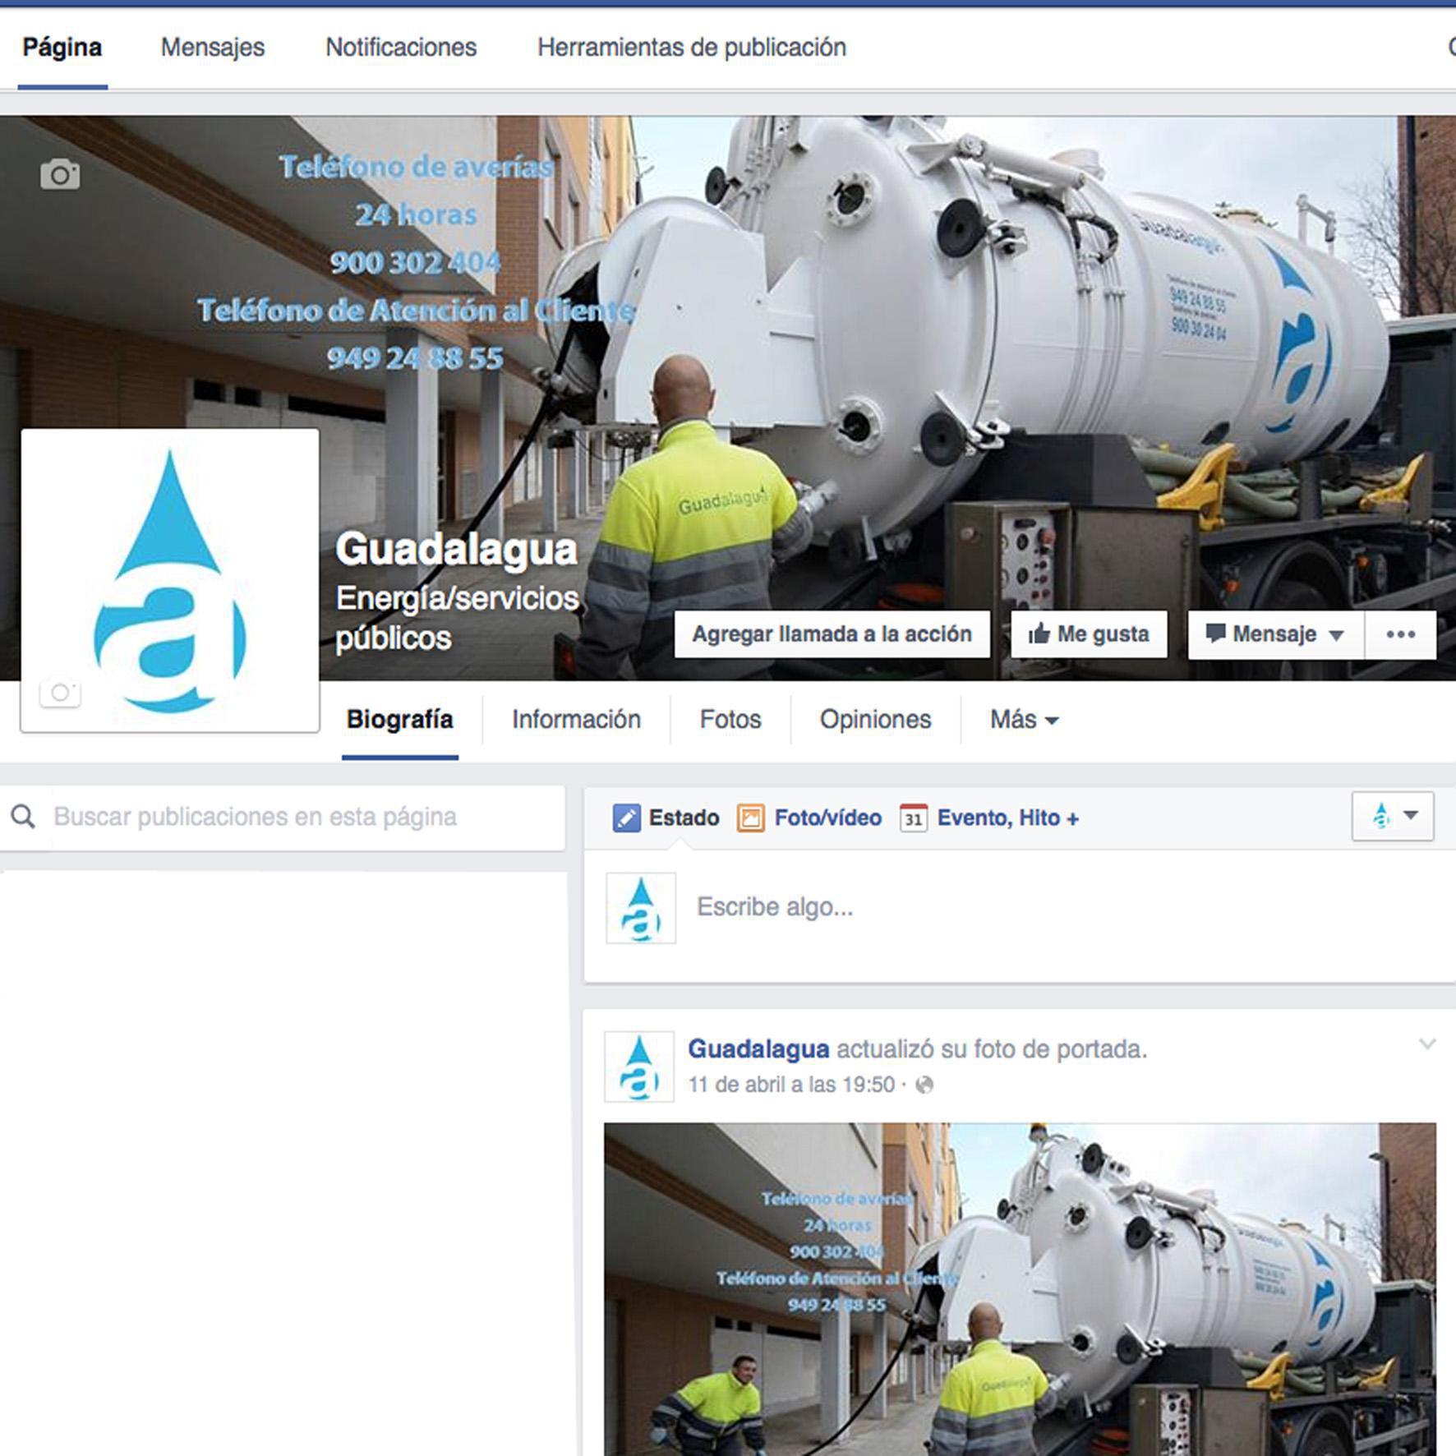Click the Guadalagua post author link
This screenshot has width=1456, height=1456.
[758, 1049]
